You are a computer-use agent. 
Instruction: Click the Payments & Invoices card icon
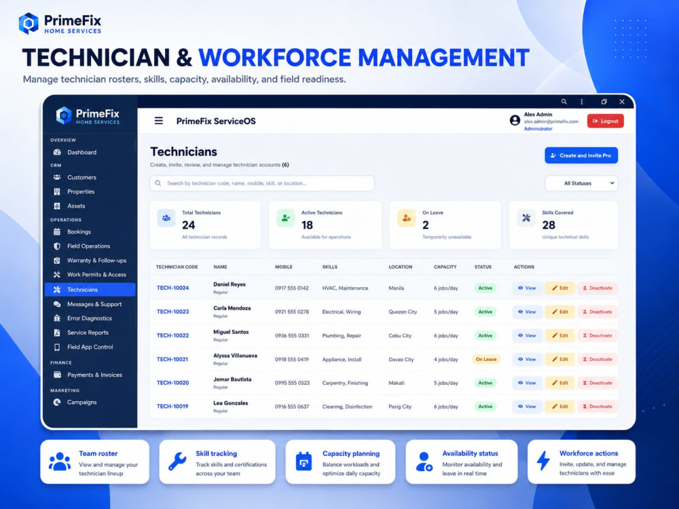pos(57,375)
